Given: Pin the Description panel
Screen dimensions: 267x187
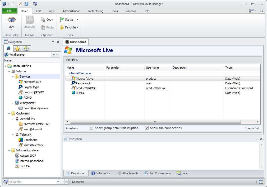Looking at the screenshot, I should pyautogui.click(x=256, y=139).
